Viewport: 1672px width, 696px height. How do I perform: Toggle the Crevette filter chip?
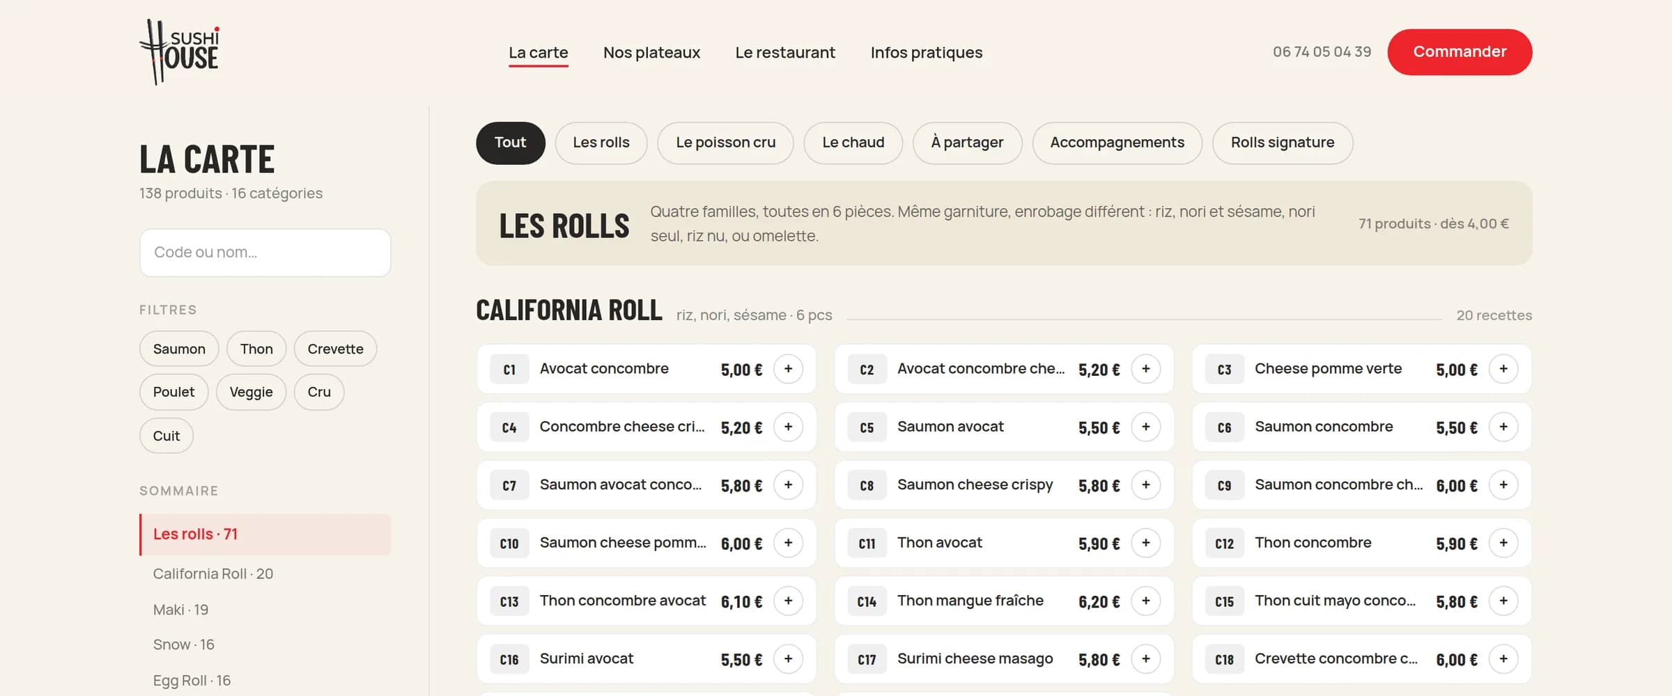(x=335, y=349)
